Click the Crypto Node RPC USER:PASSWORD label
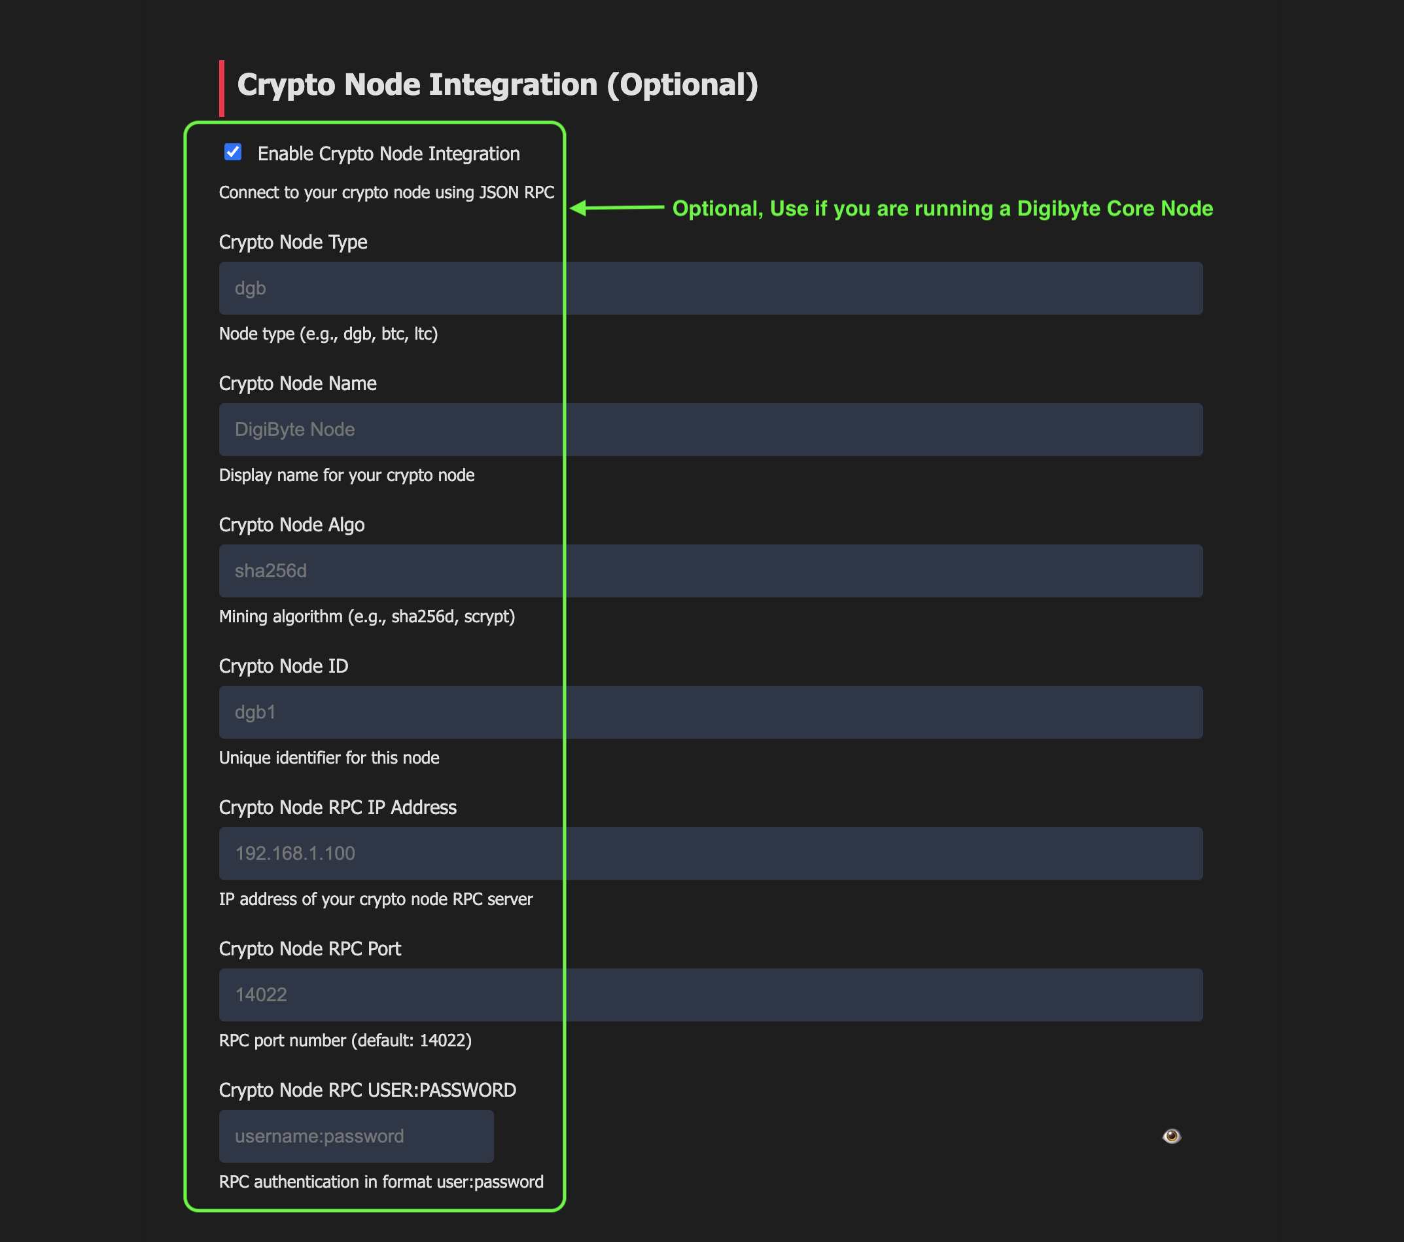 coord(368,1090)
